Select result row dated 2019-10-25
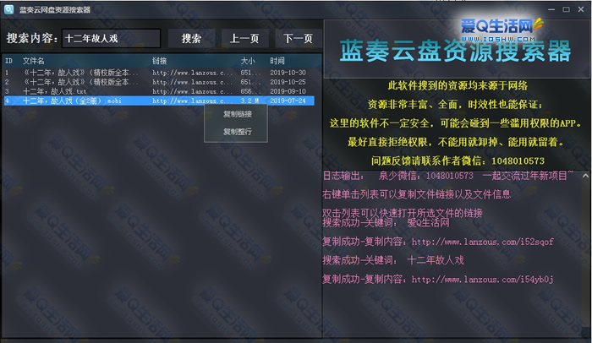Screen dimensions: 592x343 159,82
